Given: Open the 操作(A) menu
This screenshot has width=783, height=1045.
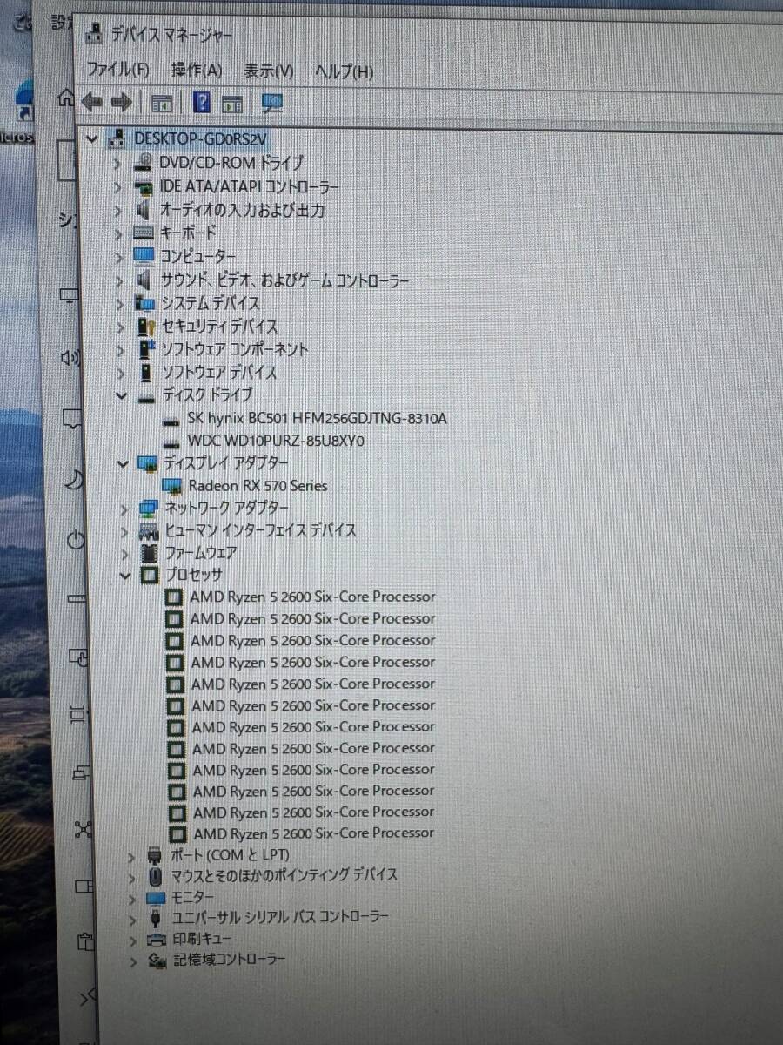Looking at the screenshot, I should click(196, 70).
